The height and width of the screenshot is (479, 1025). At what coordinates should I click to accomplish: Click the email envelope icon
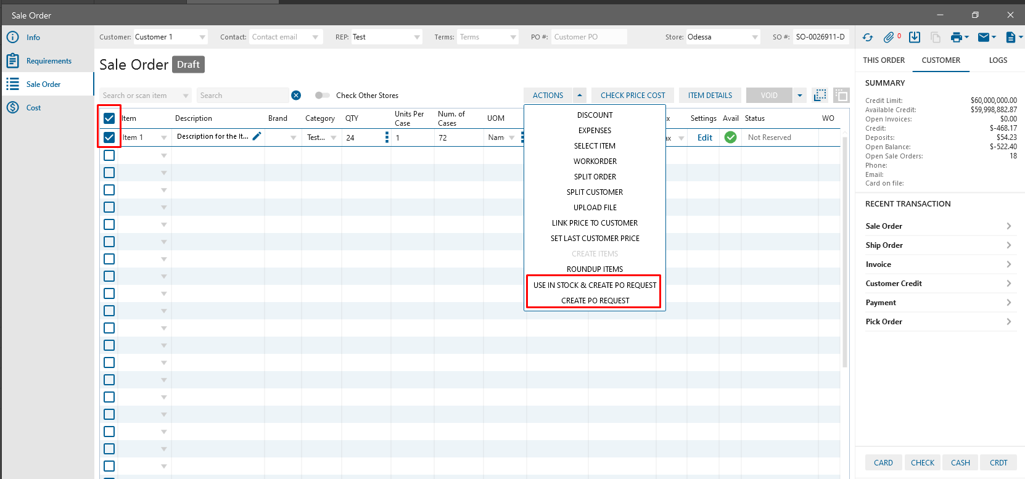(x=984, y=38)
